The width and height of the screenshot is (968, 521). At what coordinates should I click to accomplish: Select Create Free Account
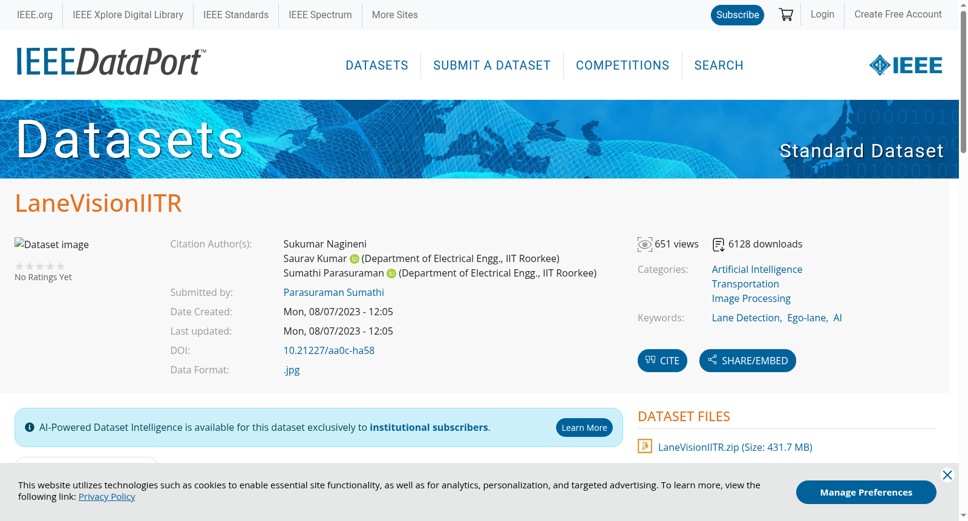click(x=898, y=14)
